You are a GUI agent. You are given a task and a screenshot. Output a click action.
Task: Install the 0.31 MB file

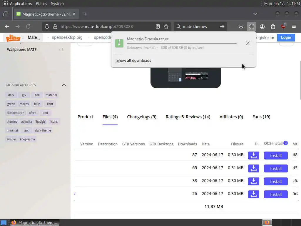(276, 168)
